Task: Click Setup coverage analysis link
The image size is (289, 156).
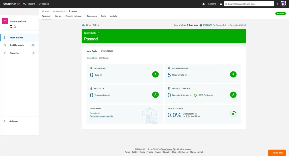Action: point(101,116)
